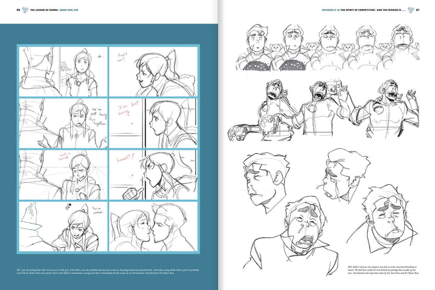Click the handwritten "uh..." note in the first panel
The width and height of the screenshot is (435, 290).
100,56
